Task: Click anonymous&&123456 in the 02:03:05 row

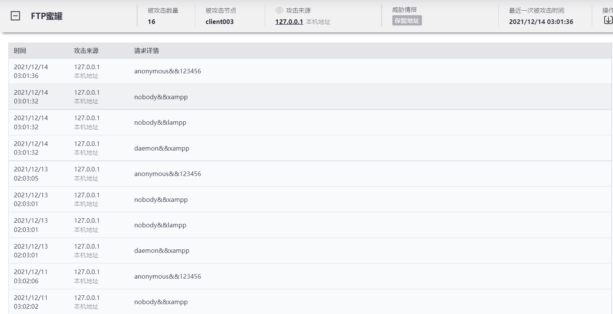Action: click(x=167, y=174)
